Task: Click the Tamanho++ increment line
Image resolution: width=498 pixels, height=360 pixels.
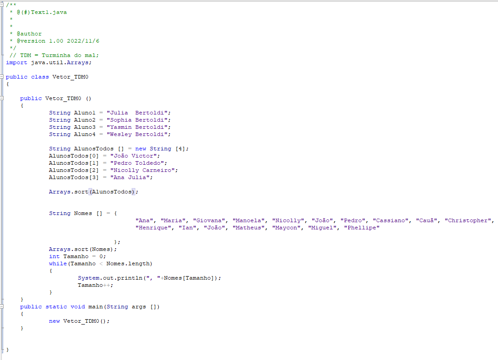Action: pos(95,285)
